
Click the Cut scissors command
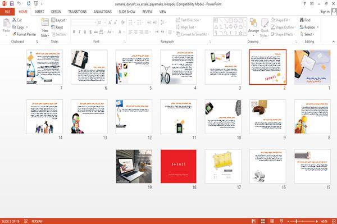[x=17, y=20]
